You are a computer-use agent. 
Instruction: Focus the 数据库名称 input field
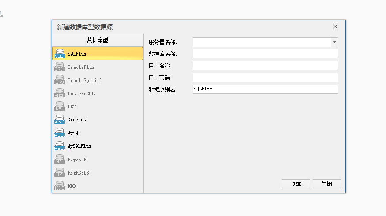[265, 54]
